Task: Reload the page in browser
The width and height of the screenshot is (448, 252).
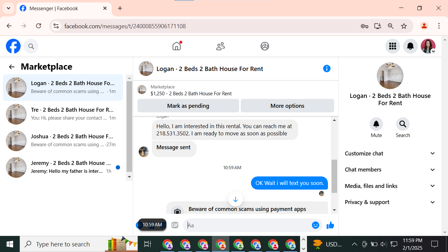Action: (38, 26)
